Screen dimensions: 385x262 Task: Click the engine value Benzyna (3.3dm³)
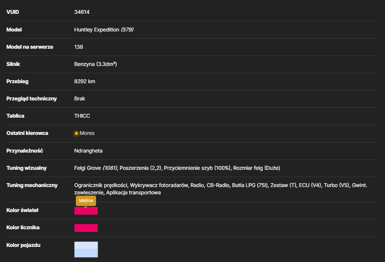[96, 64]
